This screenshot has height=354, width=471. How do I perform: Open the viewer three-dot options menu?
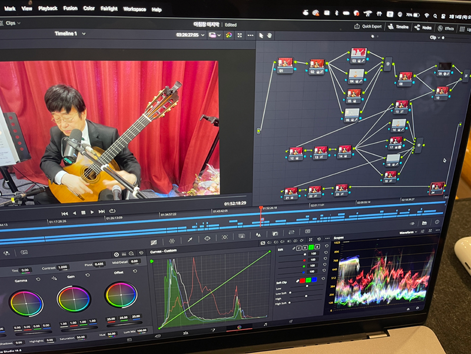250,35
